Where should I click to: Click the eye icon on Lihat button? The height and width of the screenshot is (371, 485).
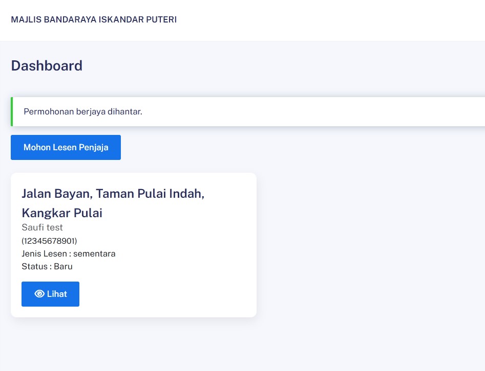[x=39, y=294]
